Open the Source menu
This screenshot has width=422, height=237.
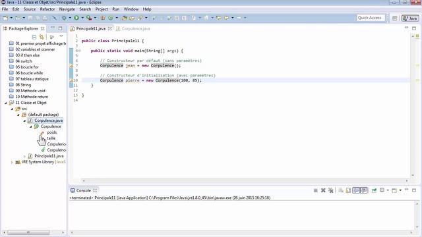(x=29, y=9)
